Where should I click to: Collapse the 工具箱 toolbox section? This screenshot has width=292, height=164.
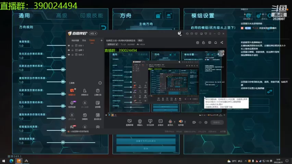(x=100, y=83)
